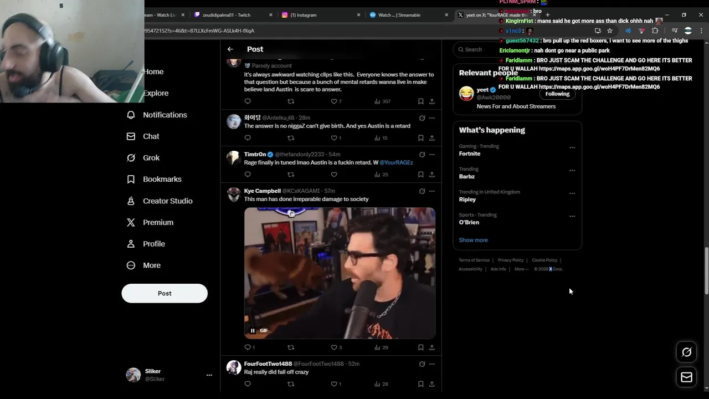Click the page vertical scrollbar

click(x=706, y=272)
